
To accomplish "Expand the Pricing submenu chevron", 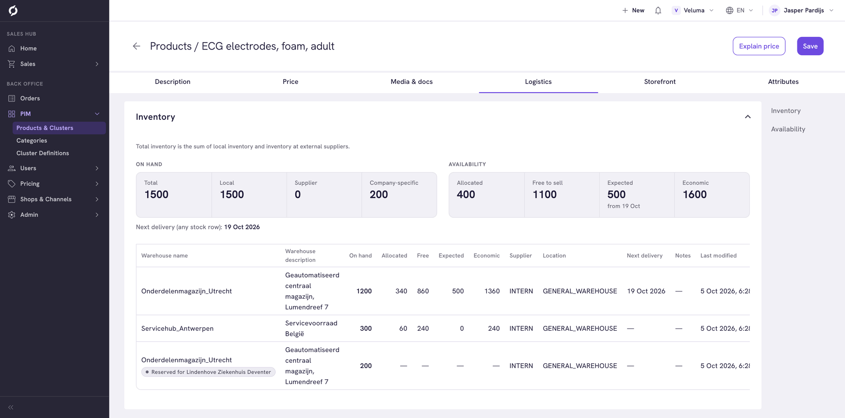I will point(97,184).
